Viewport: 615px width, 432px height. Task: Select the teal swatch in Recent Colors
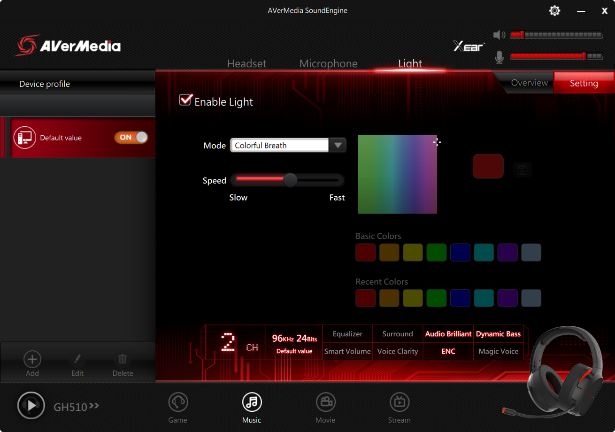[484, 298]
